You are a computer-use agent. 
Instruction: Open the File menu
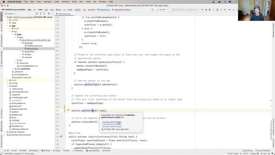(x=26, y=2)
